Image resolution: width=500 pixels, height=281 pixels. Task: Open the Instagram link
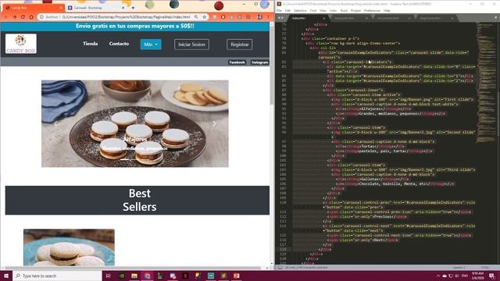[x=259, y=62]
